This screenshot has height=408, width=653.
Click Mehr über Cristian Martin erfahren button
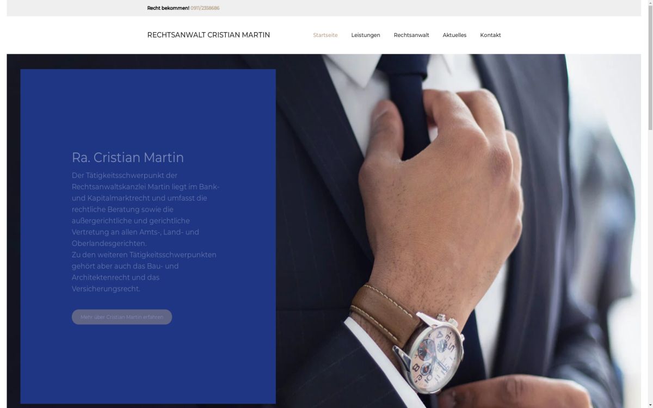click(x=122, y=317)
